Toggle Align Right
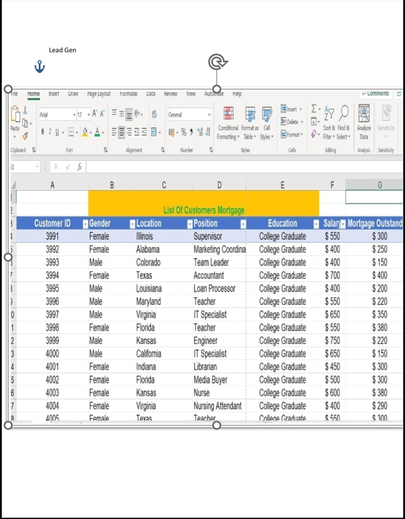The height and width of the screenshot is (519, 405). (x=129, y=132)
